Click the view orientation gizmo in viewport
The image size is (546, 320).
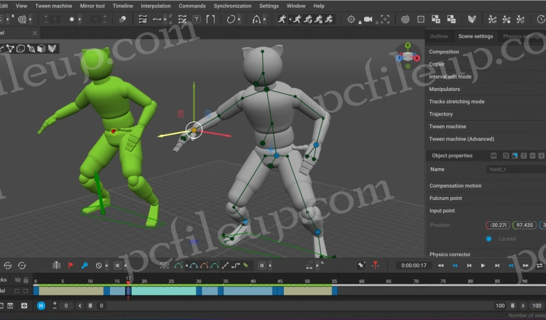[408, 55]
